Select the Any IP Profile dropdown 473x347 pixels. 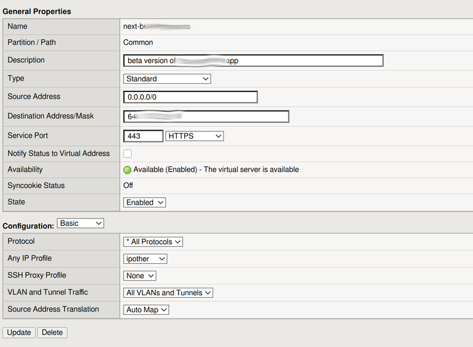[x=146, y=259]
